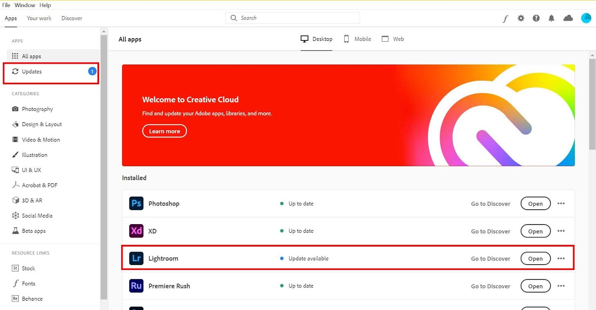Click the XD 'Up to date' status
596x310 pixels.
pyautogui.click(x=297, y=231)
